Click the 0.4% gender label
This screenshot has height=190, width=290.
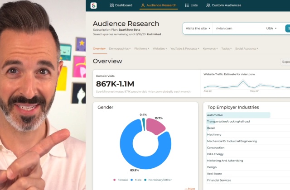tap(143, 114)
